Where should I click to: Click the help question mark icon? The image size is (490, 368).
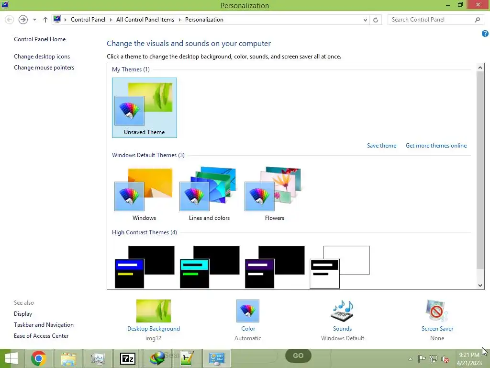pos(485,34)
